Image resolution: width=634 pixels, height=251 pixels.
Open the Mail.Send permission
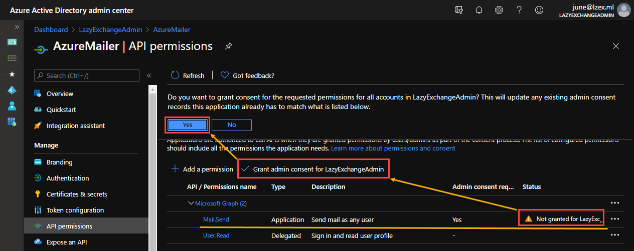[x=216, y=219]
